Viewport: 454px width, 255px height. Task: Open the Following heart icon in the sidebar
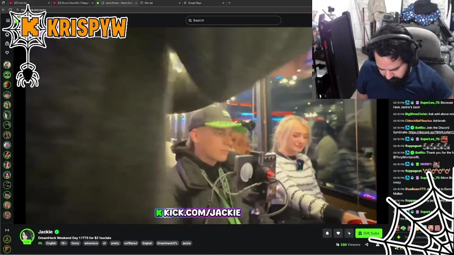[7, 52]
